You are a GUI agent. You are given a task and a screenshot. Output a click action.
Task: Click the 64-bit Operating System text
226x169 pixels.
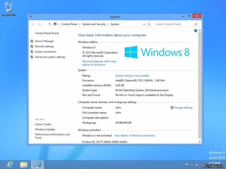pos(142,90)
